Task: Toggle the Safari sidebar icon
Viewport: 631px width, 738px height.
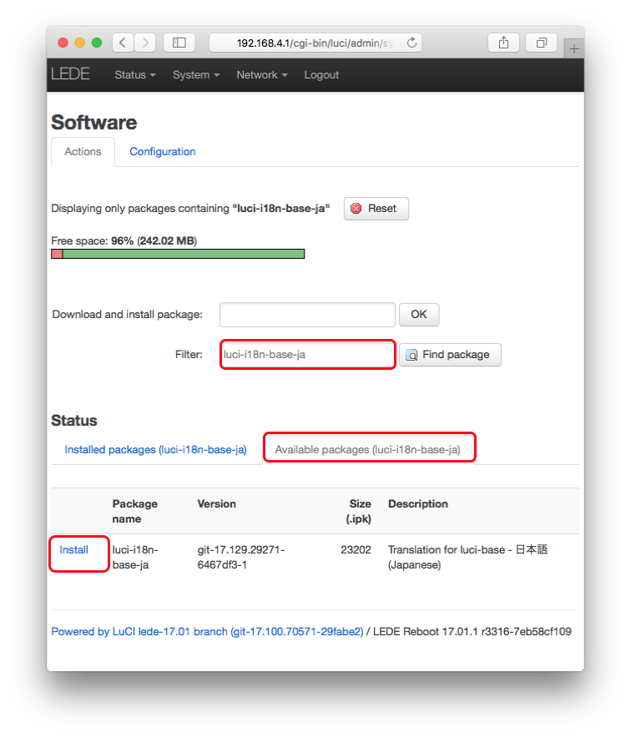Action: tap(179, 43)
